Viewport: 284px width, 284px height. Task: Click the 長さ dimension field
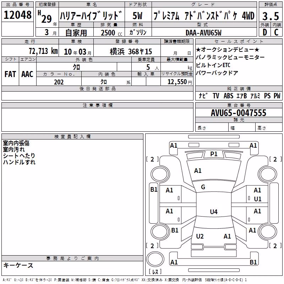[212, 127]
